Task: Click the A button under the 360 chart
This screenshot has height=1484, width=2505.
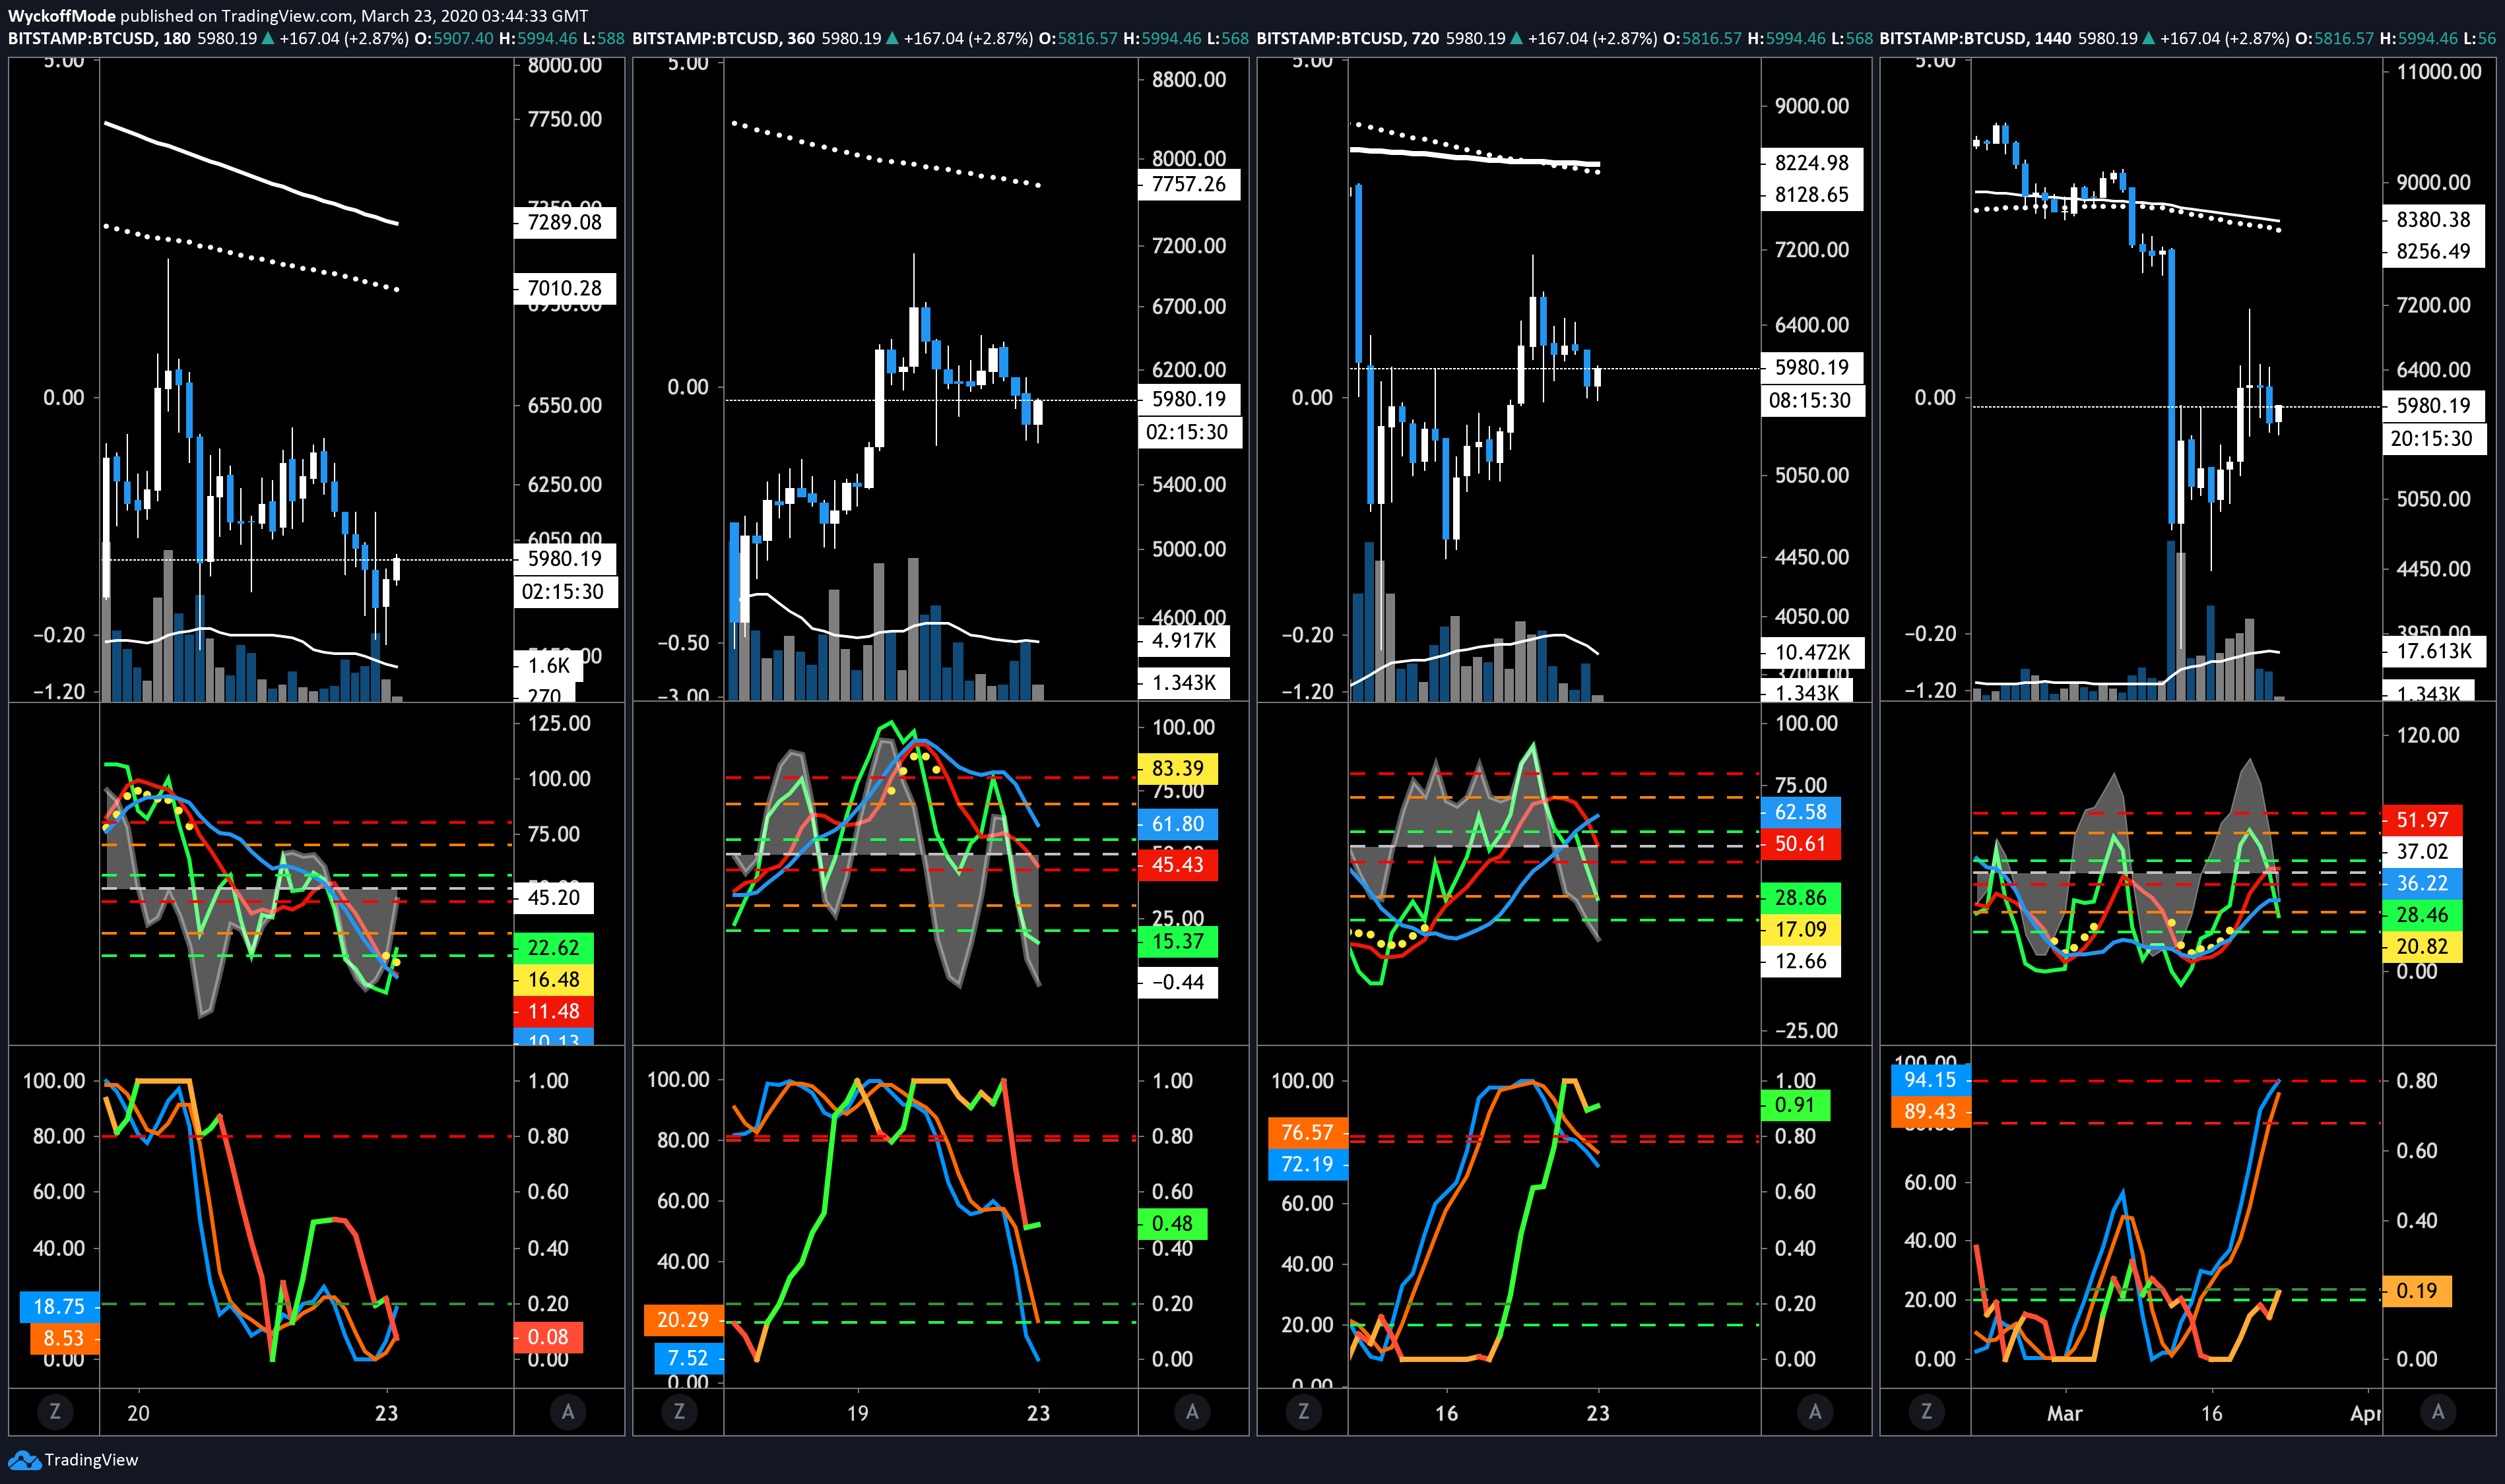Action: [1192, 1411]
